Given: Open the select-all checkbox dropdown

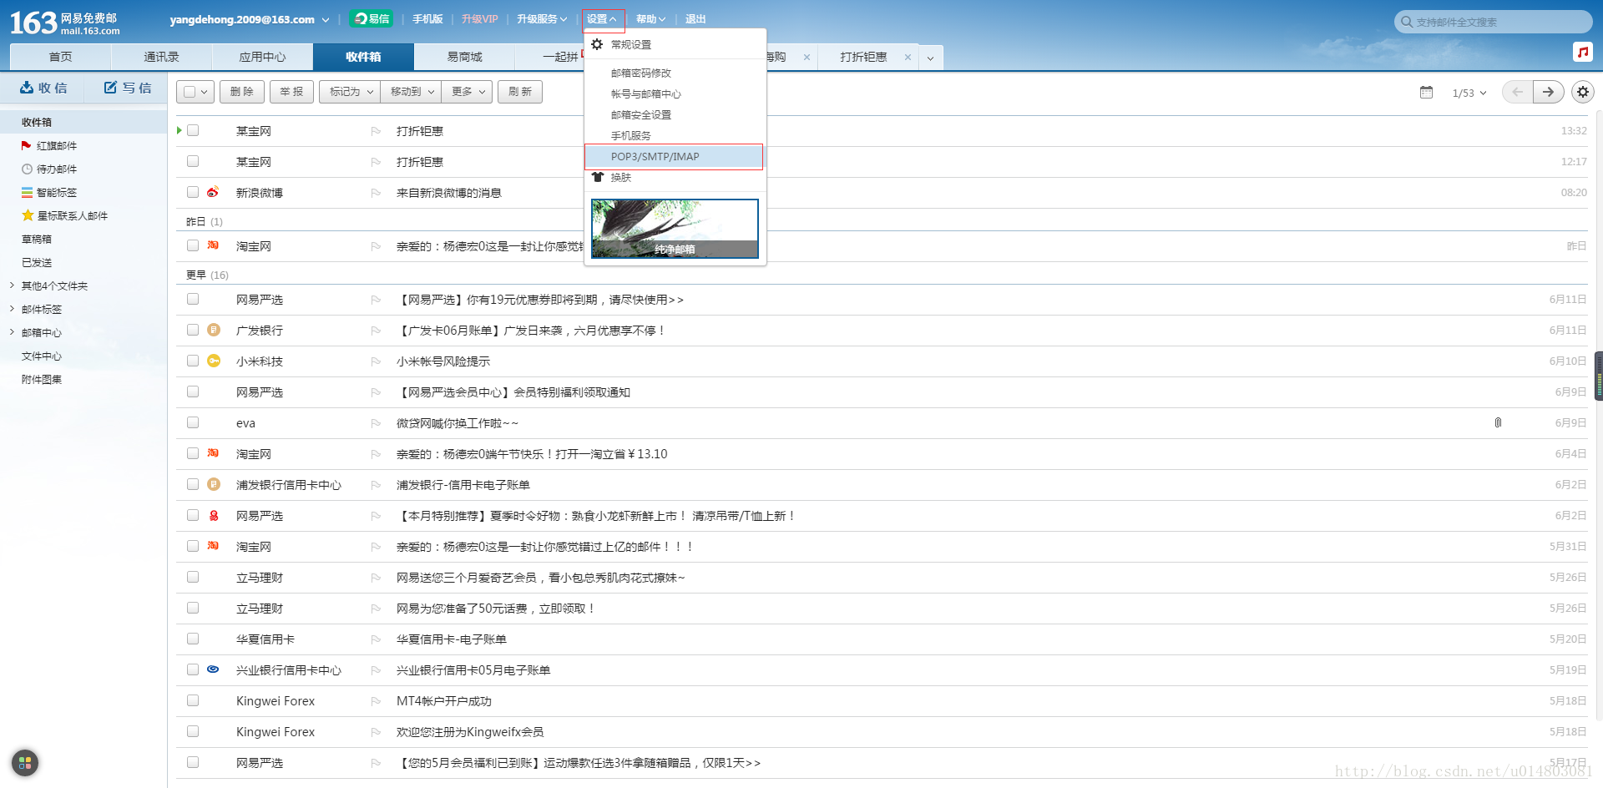Looking at the screenshot, I should coord(204,92).
